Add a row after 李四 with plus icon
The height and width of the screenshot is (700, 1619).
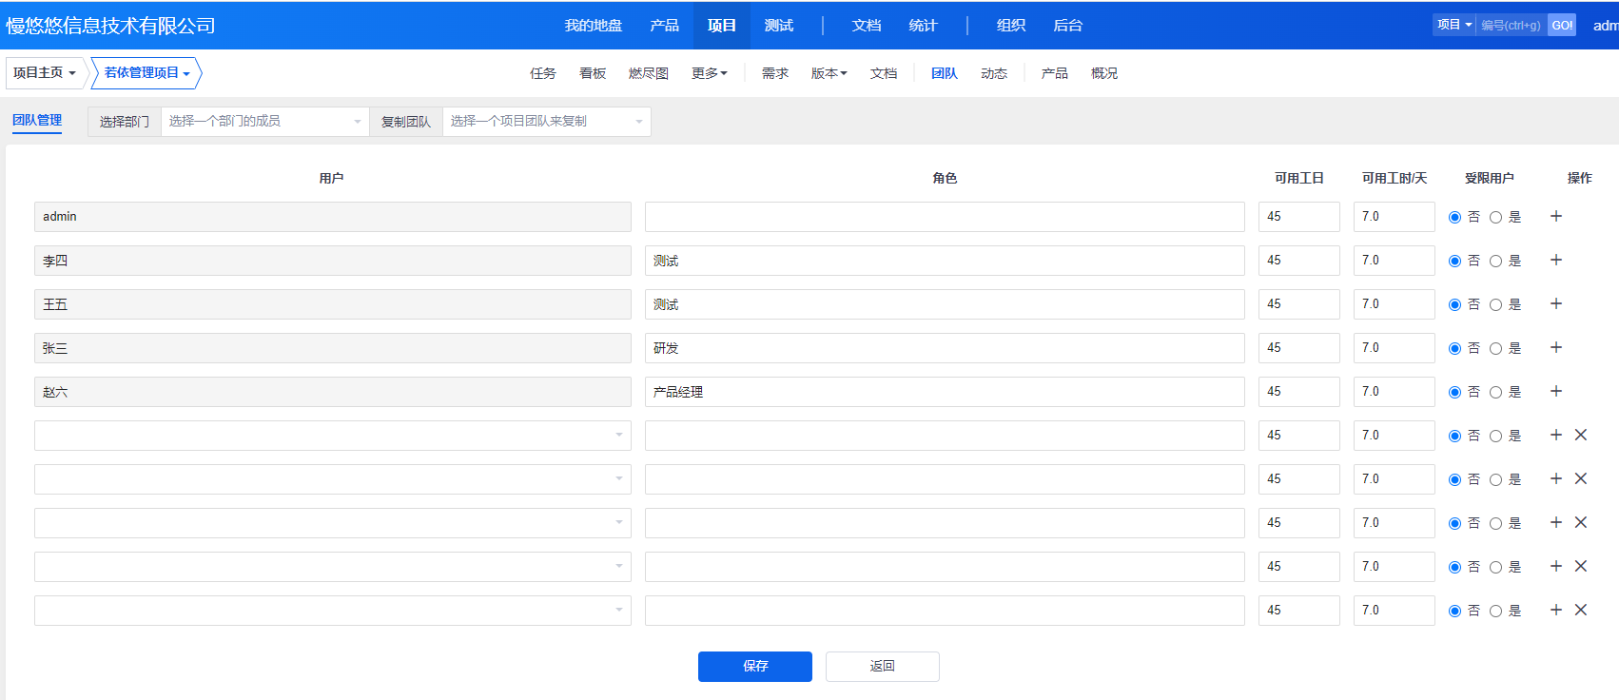coord(1556,261)
